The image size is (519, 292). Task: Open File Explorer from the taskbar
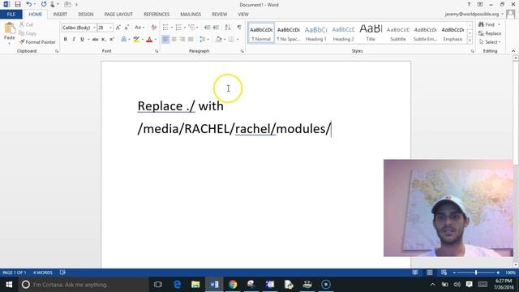(x=195, y=285)
